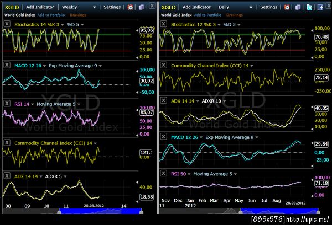Click the XGLD symbol in Daily panel
Screen dimensions: 332x225
[168, 7]
